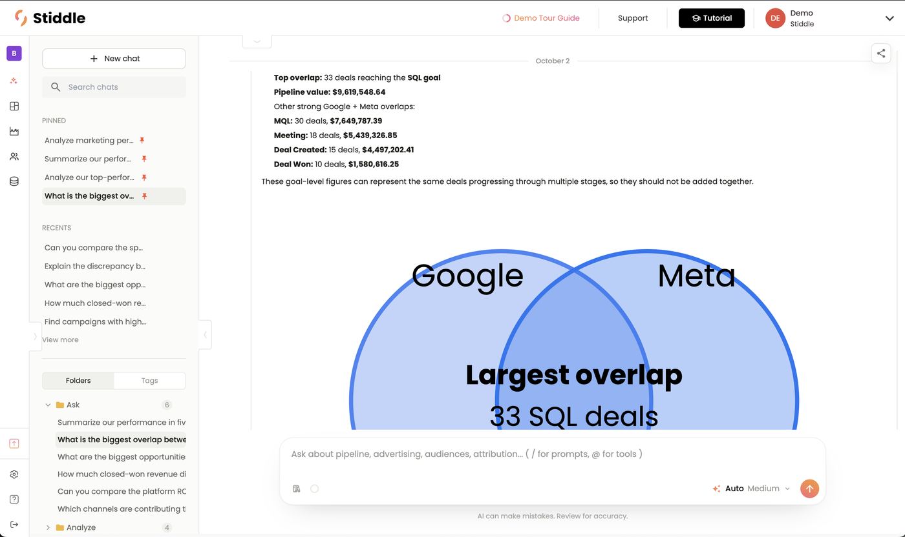Collapse the chat list panel handle

[205, 334]
